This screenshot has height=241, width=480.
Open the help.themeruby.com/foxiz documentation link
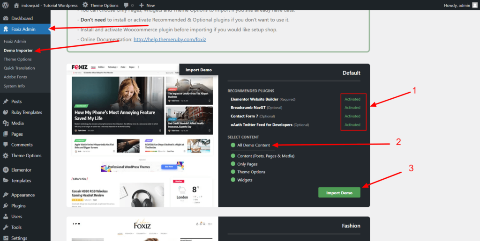[170, 40]
